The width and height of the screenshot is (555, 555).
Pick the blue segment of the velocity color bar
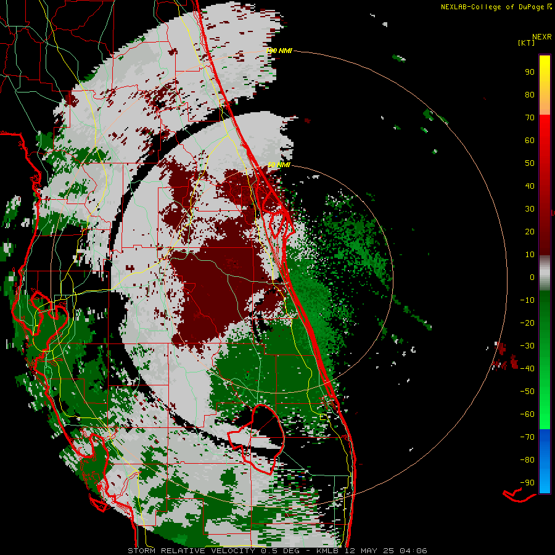click(545, 461)
